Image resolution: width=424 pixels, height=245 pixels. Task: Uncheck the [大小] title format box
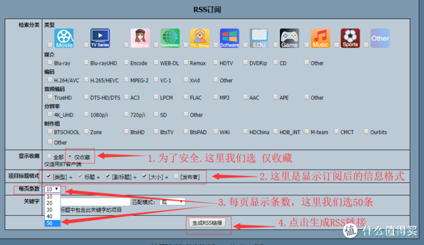pos(145,176)
